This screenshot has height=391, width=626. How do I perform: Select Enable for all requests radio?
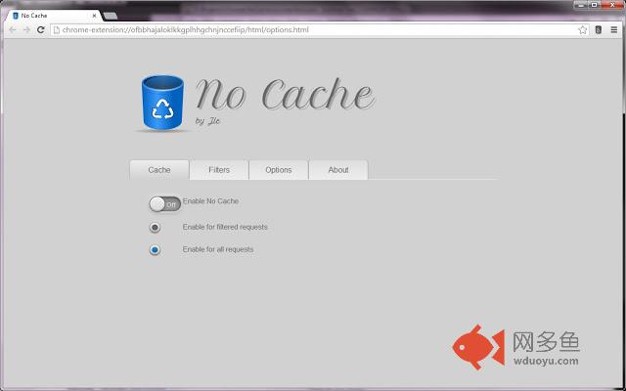click(155, 250)
